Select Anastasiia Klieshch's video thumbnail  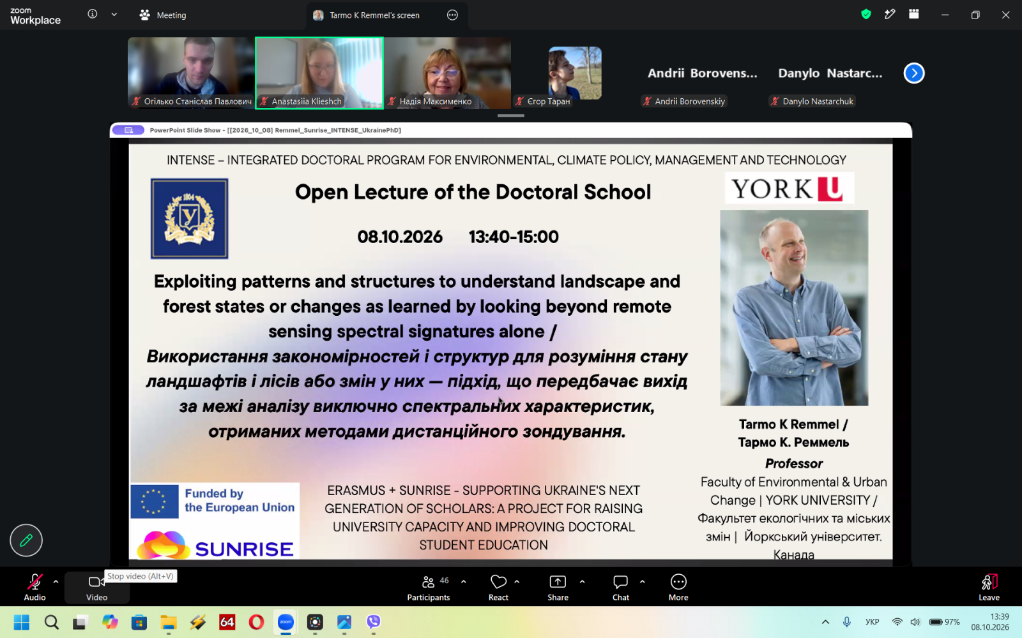coord(319,73)
